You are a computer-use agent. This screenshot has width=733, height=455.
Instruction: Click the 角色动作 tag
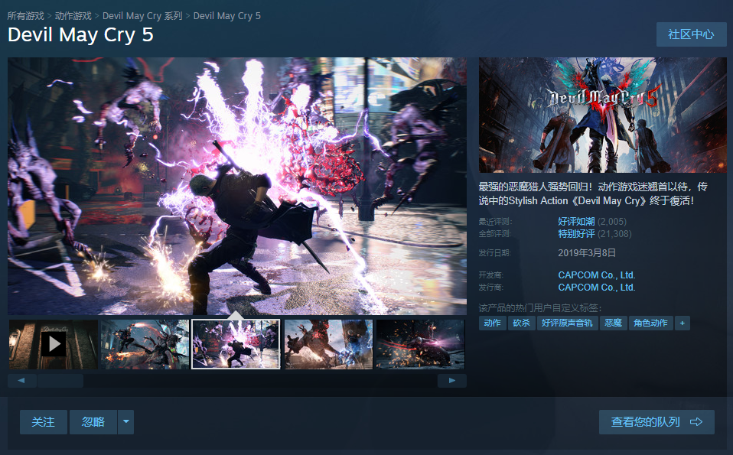(650, 323)
